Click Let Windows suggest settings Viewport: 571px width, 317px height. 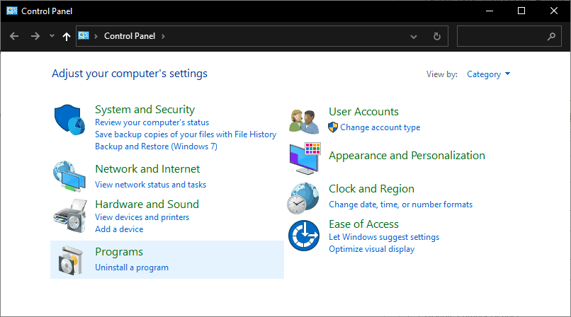pyautogui.click(x=384, y=237)
